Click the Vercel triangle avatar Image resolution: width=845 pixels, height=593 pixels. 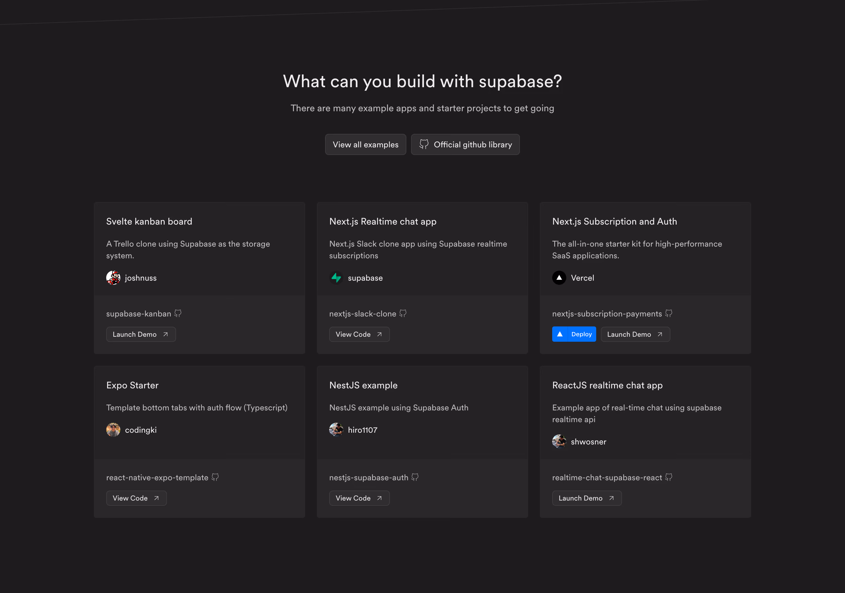click(x=559, y=278)
